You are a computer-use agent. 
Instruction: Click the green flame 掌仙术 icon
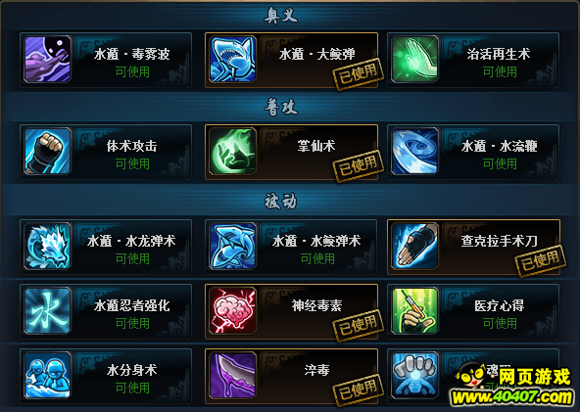click(232, 151)
